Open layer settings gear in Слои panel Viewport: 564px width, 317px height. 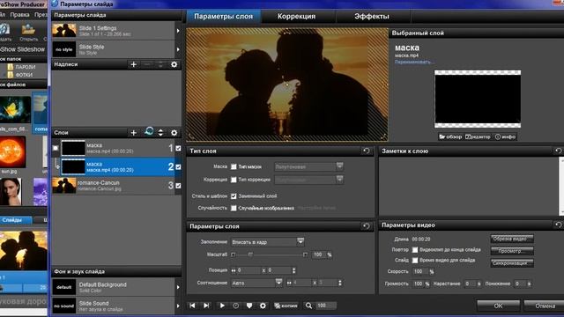[174, 133]
